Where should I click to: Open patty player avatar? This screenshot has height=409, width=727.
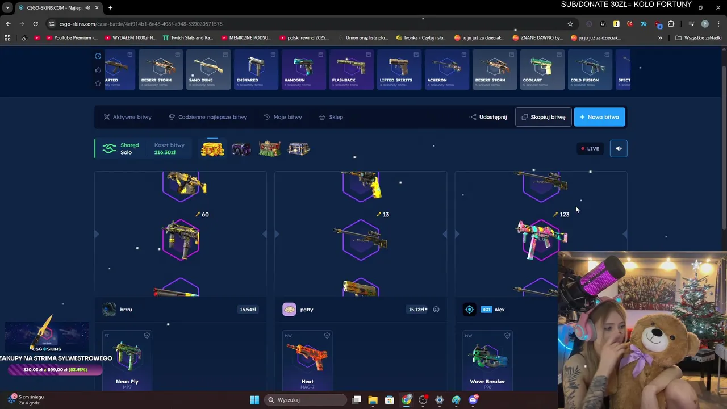click(x=289, y=310)
